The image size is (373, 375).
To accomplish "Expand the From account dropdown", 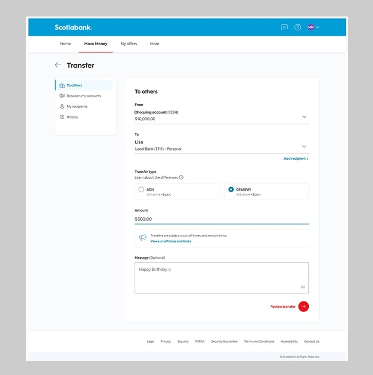I will pos(304,117).
